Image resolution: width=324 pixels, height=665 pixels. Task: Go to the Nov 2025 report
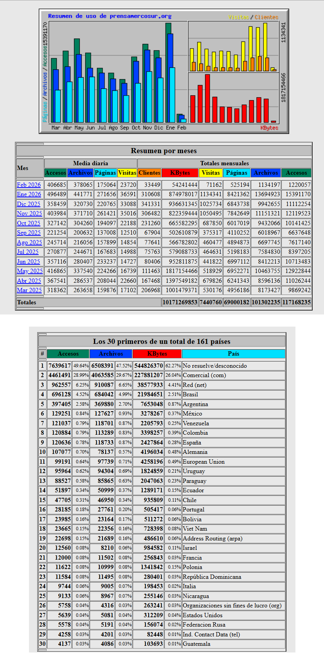tap(29, 213)
